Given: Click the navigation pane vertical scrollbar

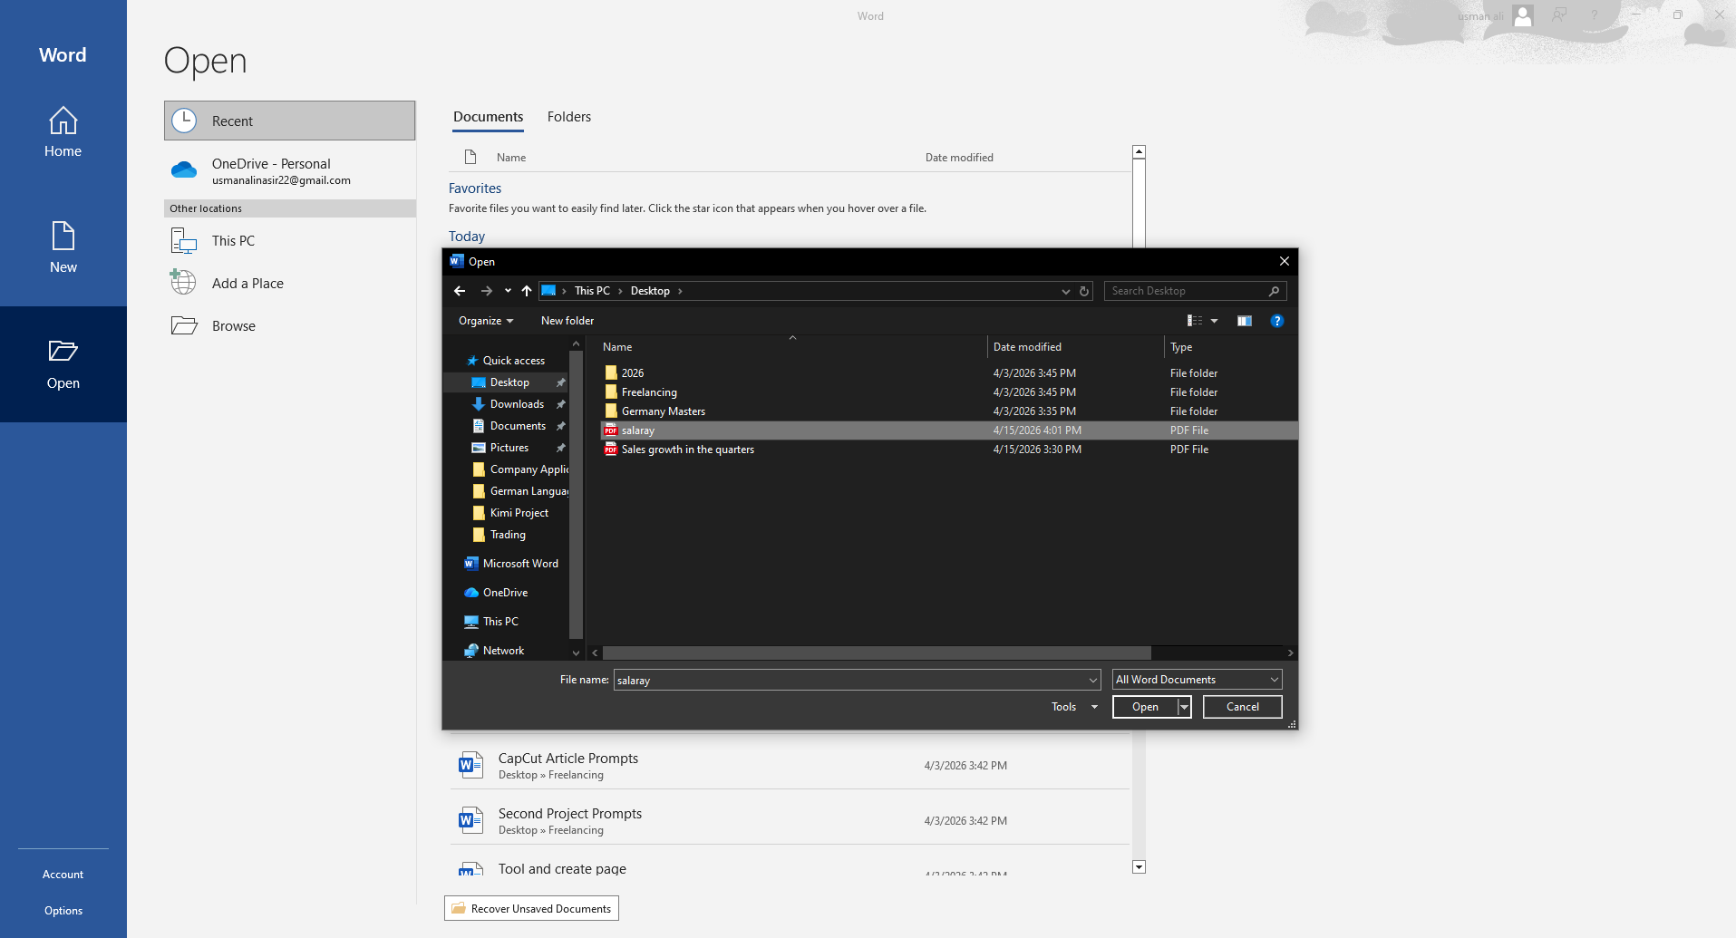Looking at the screenshot, I should tap(576, 494).
